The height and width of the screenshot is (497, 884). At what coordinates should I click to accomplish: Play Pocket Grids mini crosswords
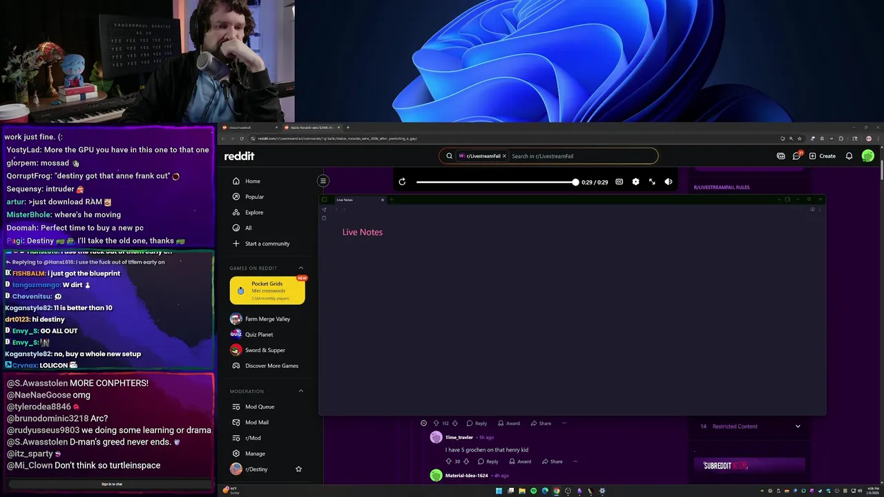pos(267,291)
